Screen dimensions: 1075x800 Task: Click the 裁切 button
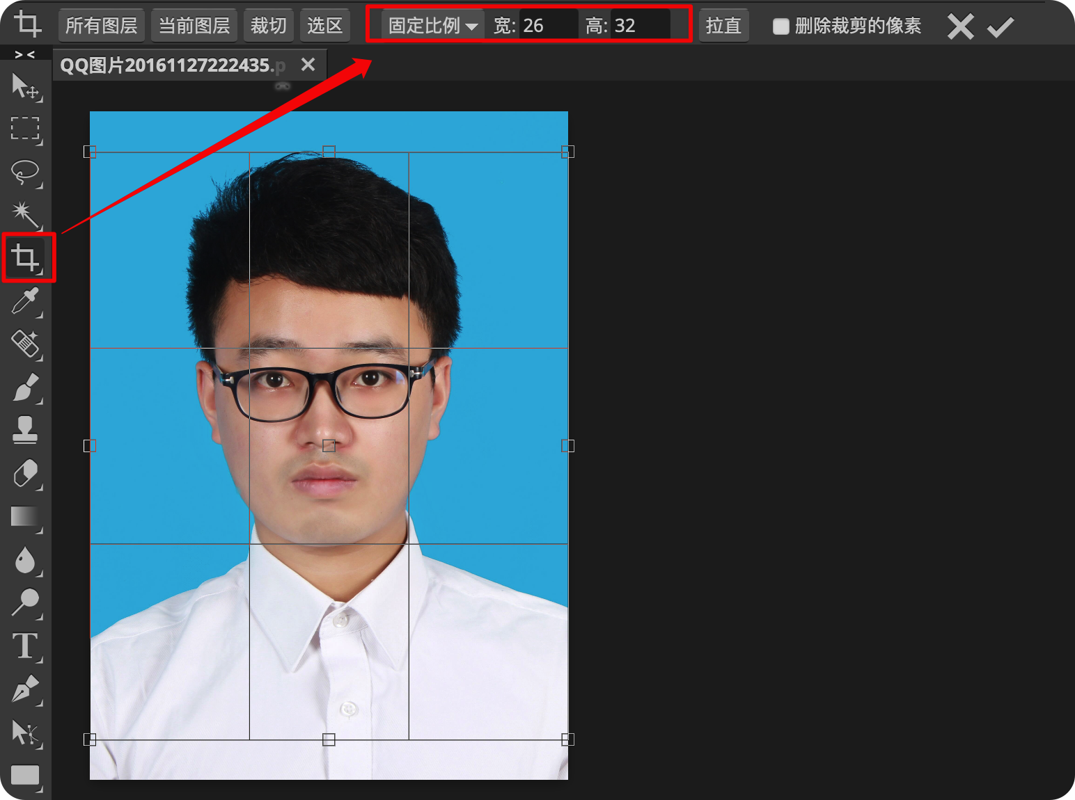(x=268, y=25)
